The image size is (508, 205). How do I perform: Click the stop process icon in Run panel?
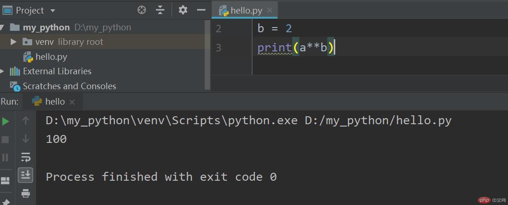point(6,139)
